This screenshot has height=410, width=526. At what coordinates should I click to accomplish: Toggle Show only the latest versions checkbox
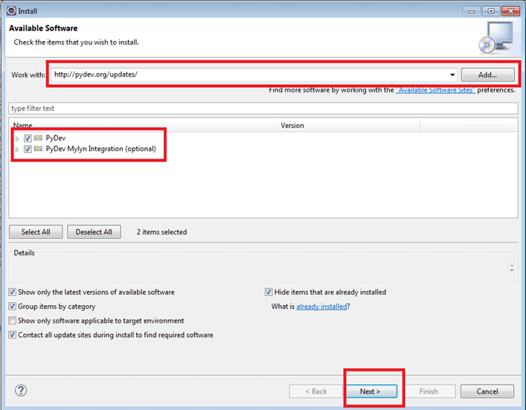click(13, 292)
